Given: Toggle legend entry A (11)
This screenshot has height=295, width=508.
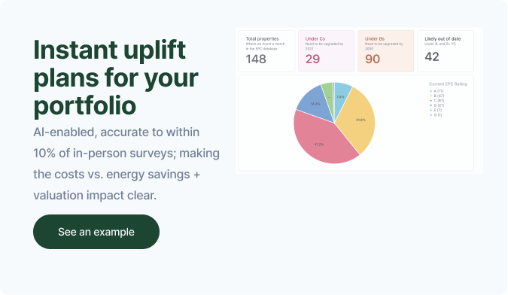Looking at the screenshot, I should 437,91.
